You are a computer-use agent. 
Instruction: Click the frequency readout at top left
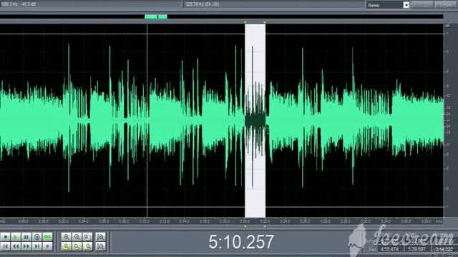19,4
